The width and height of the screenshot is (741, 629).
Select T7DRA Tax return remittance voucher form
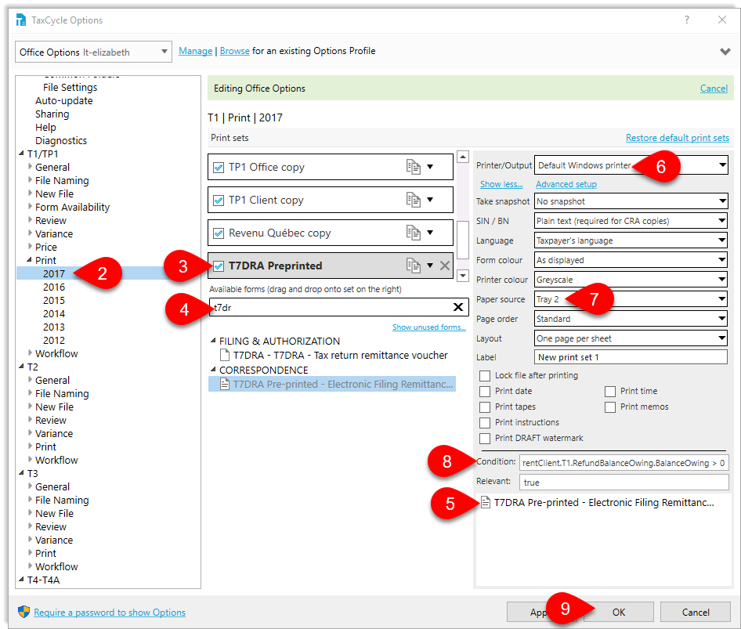click(x=334, y=355)
